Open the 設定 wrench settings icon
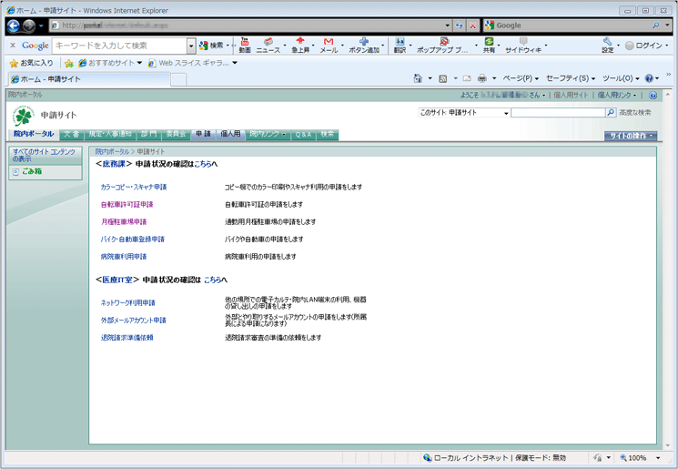Image resolution: width=678 pixels, height=469 pixels. click(x=607, y=45)
